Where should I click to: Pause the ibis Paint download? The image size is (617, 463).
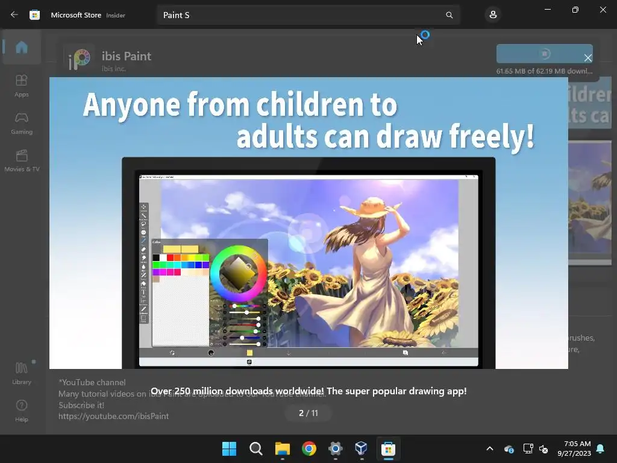coord(545,54)
